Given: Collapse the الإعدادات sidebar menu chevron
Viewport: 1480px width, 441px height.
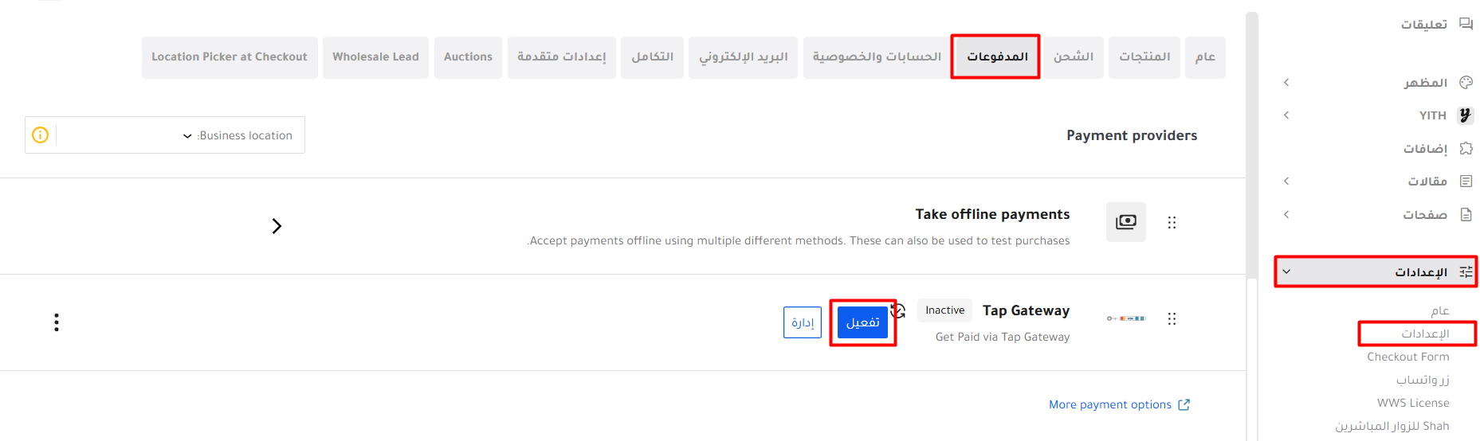Looking at the screenshot, I should pyautogui.click(x=1286, y=272).
